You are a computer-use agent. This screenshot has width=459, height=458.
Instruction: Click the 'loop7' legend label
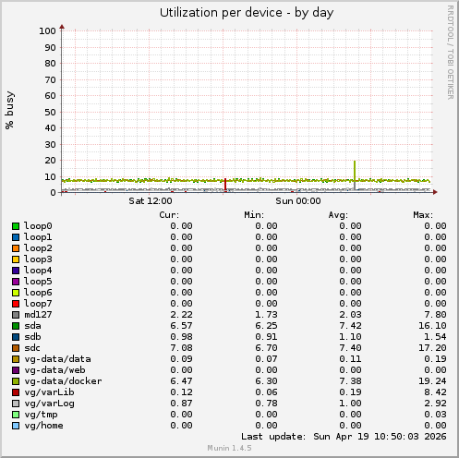pyautogui.click(x=38, y=304)
